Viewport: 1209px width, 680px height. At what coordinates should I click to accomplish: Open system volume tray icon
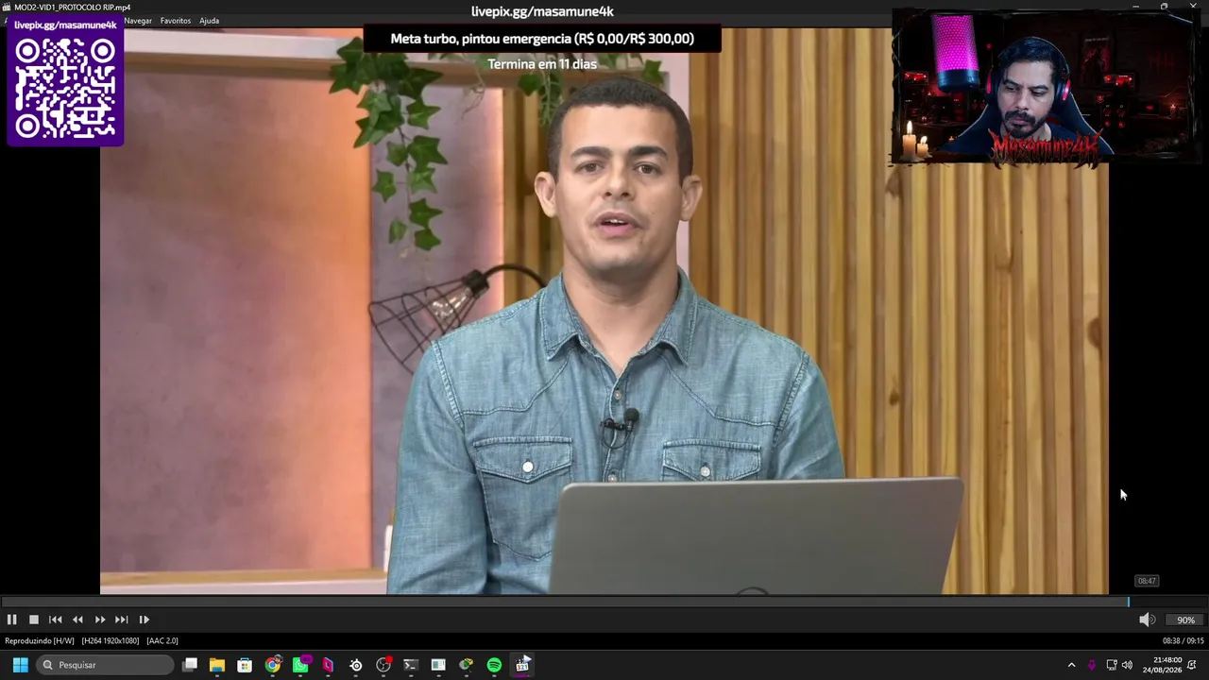pyautogui.click(x=1127, y=665)
